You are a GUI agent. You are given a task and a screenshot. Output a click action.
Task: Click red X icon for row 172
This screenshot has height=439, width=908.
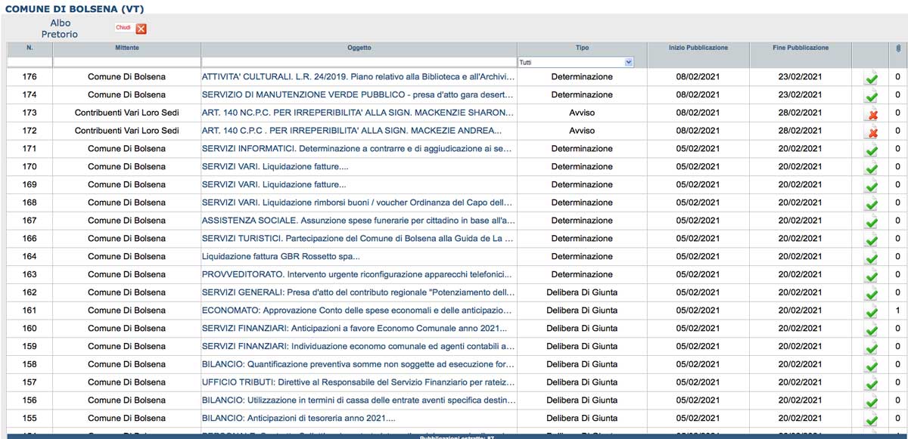[x=872, y=132]
